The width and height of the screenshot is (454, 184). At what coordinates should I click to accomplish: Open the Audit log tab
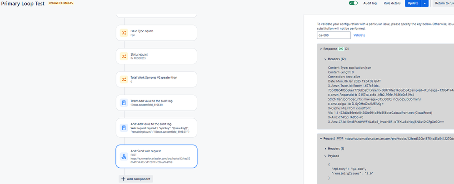click(x=370, y=3)
